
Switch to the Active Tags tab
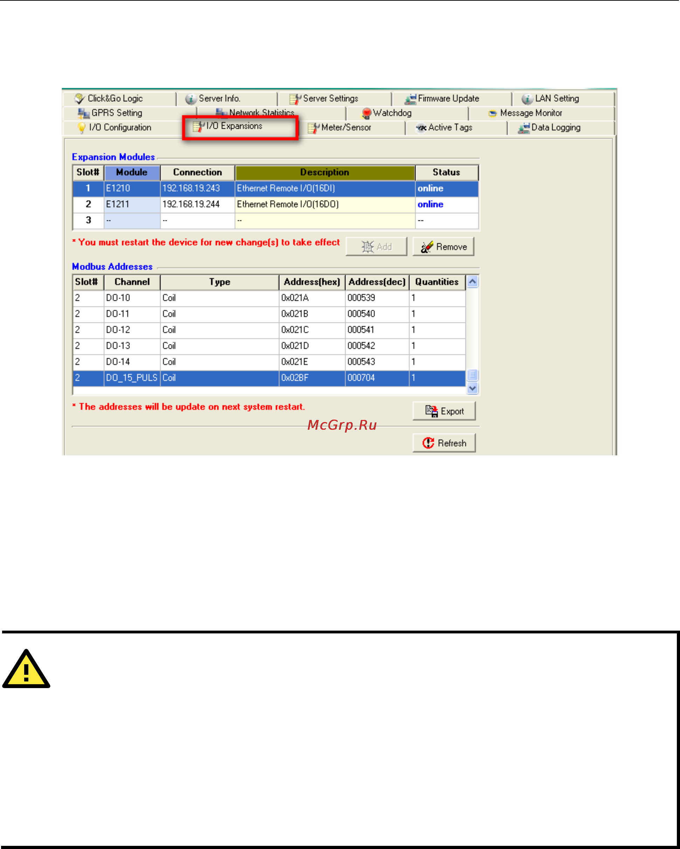coord(456,128)
